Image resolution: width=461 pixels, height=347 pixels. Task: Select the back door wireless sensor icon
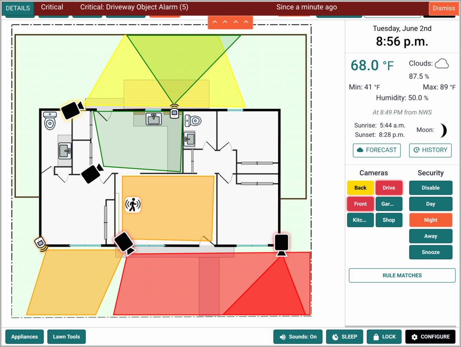tap(174, 111)
